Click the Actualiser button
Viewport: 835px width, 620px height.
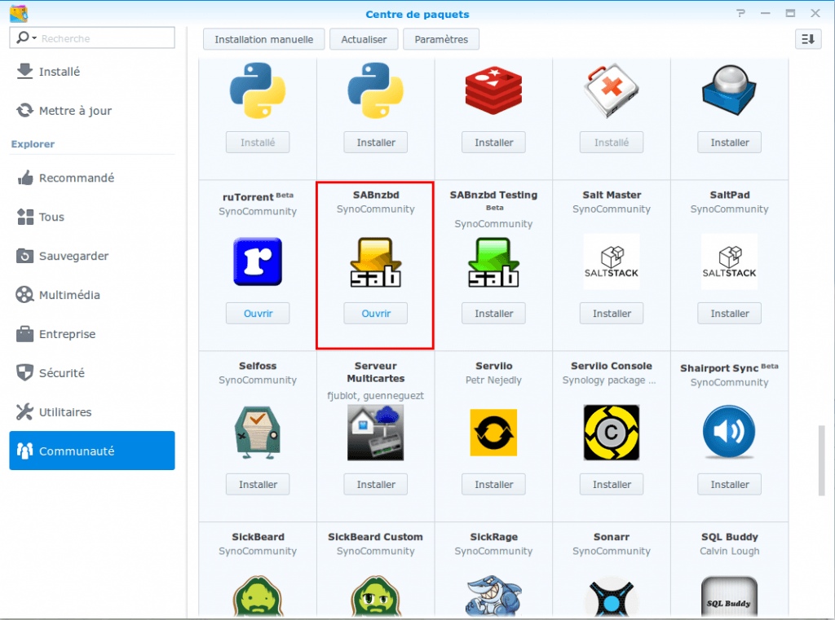(x=364, y=39)
